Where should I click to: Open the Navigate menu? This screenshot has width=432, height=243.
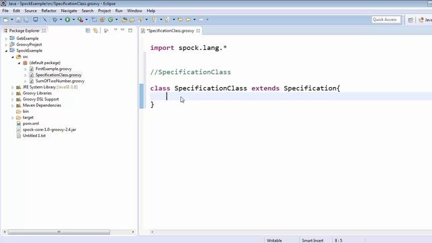tap(69, 11)
